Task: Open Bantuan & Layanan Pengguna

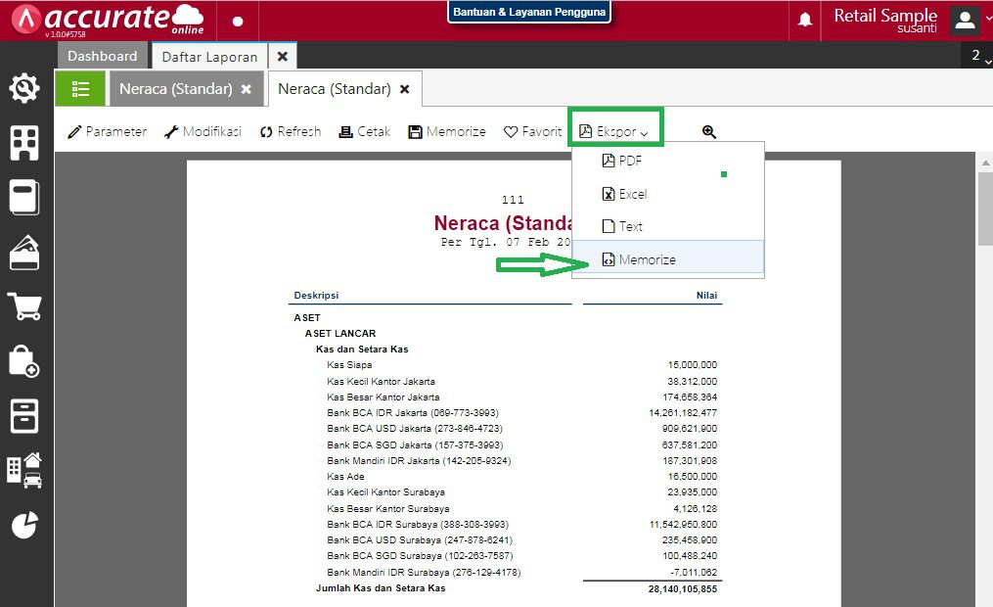Action: 528,12
